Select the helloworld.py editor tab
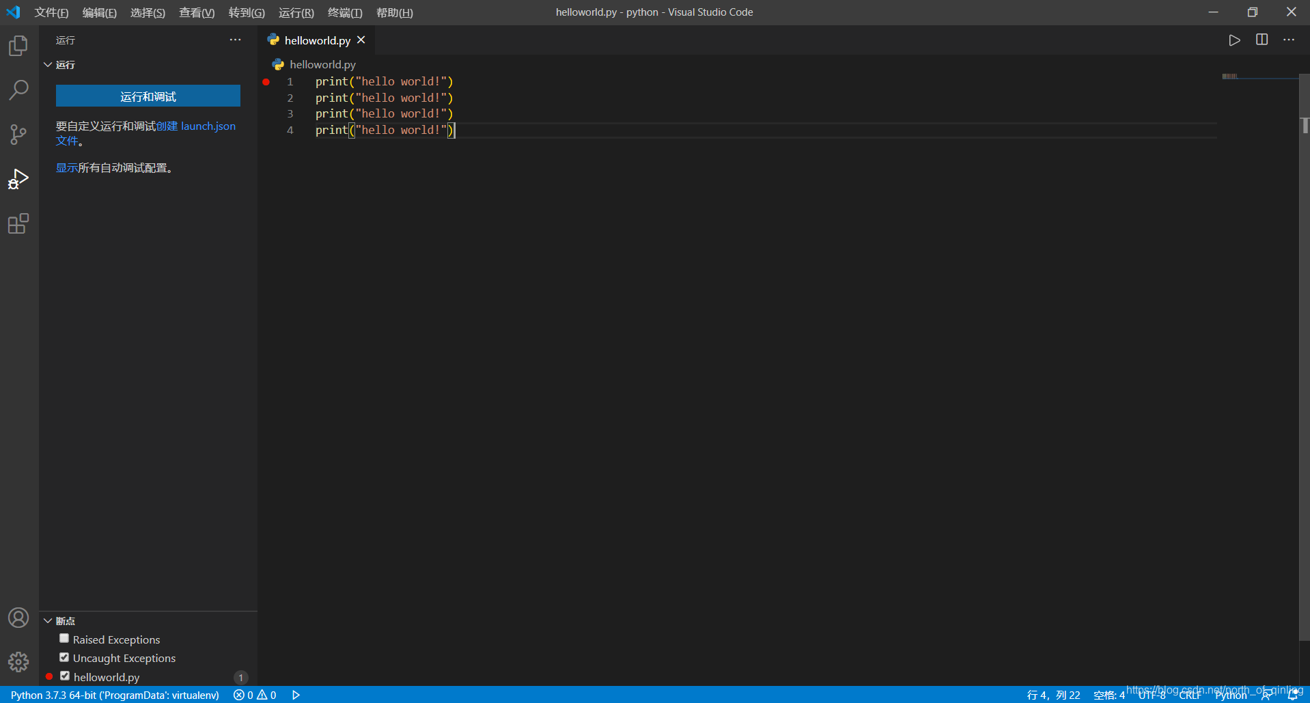This screenshot has height=703, width=1310. coord(318,40)
